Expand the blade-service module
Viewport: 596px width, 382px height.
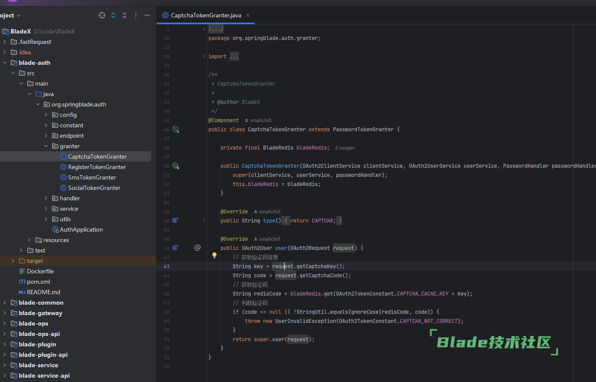[x=5, y=365]
